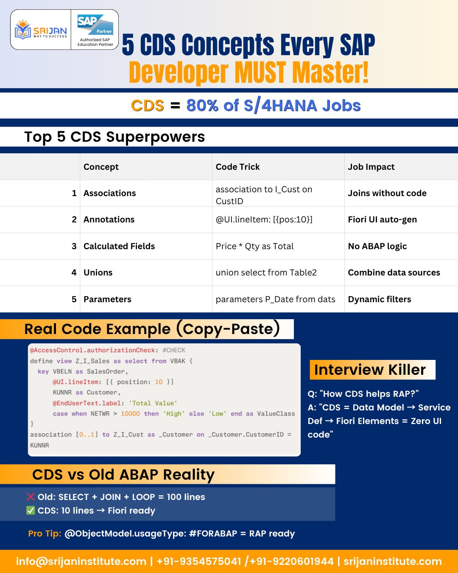Click the 'CDS vs Old ABAP Reality' heading
Viewport: 458px width, 573px height.
[x=123, y=474]
